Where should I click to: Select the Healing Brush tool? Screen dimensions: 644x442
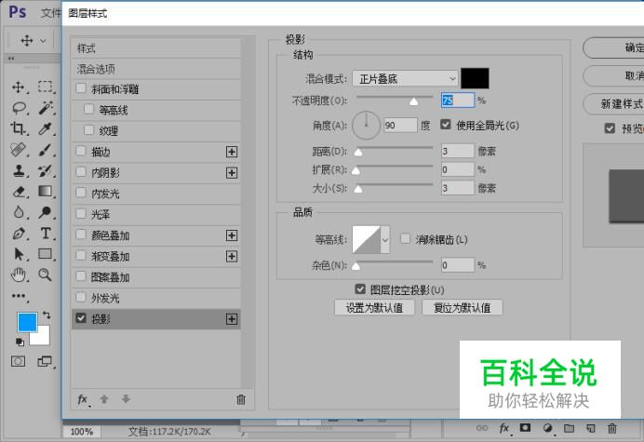(x=18, y=150)
